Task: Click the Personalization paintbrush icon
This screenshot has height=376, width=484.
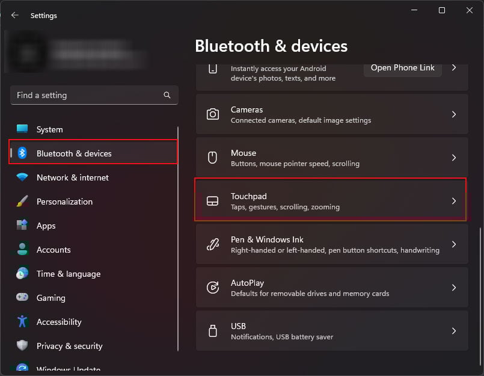Action: [22, 202]
